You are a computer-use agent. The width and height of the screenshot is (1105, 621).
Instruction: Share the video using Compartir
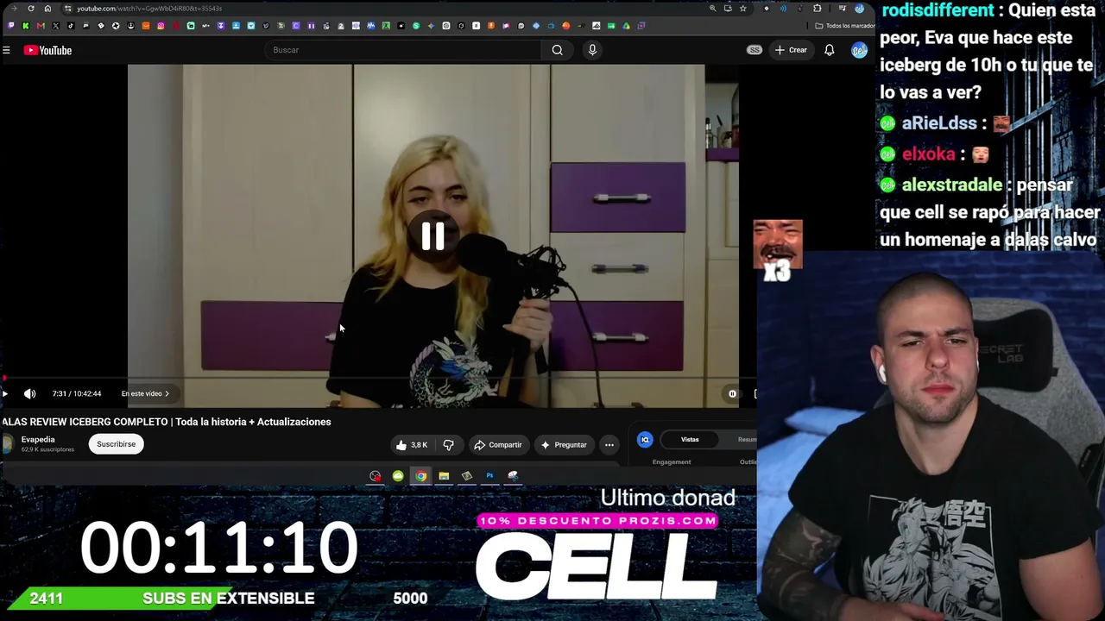click(498, 445)
